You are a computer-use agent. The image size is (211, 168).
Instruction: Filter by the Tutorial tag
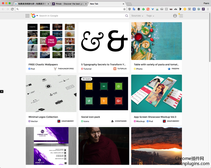86,69
